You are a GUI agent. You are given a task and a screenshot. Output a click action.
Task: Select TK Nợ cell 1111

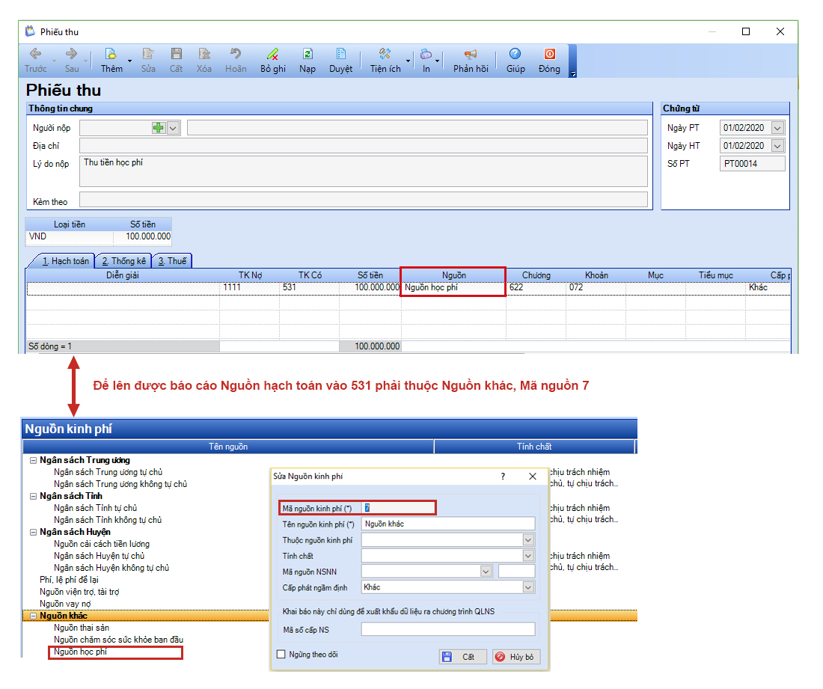(x=249, y=287)
